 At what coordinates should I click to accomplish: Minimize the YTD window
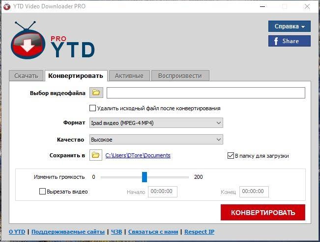262,6
